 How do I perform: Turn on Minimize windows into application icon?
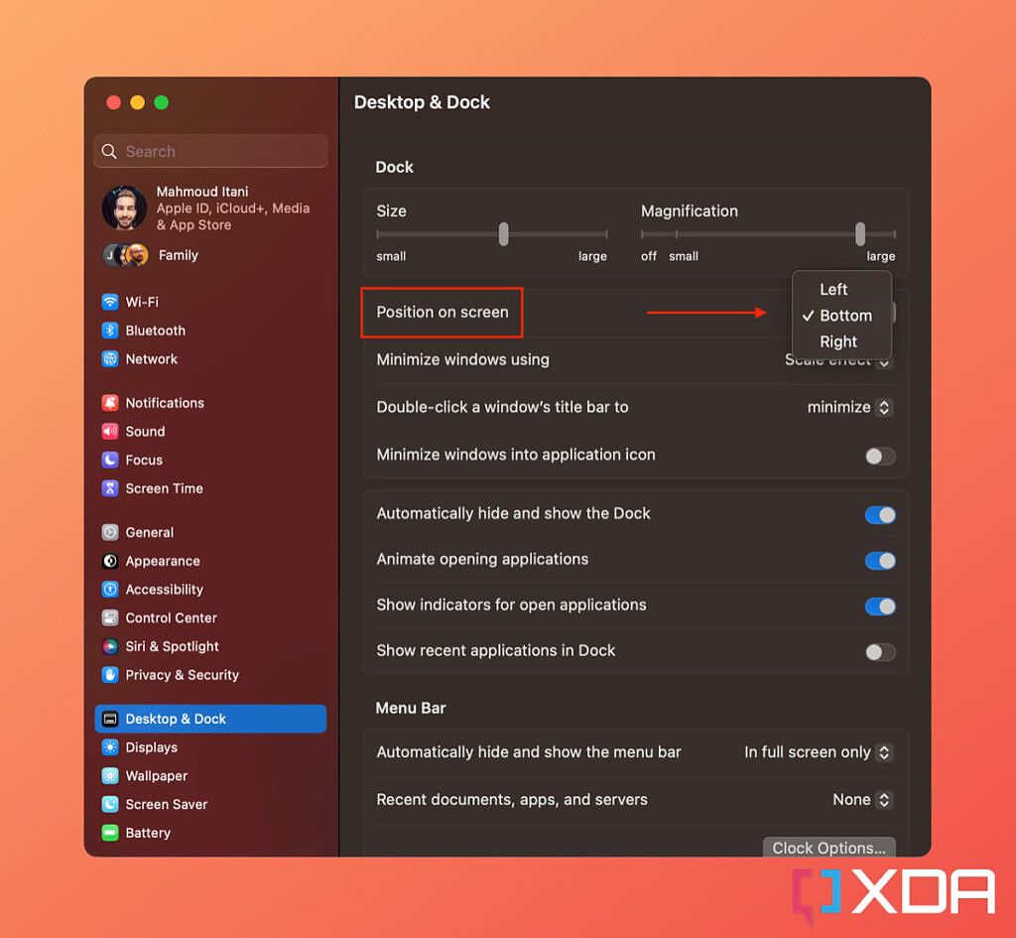(879, 456)
